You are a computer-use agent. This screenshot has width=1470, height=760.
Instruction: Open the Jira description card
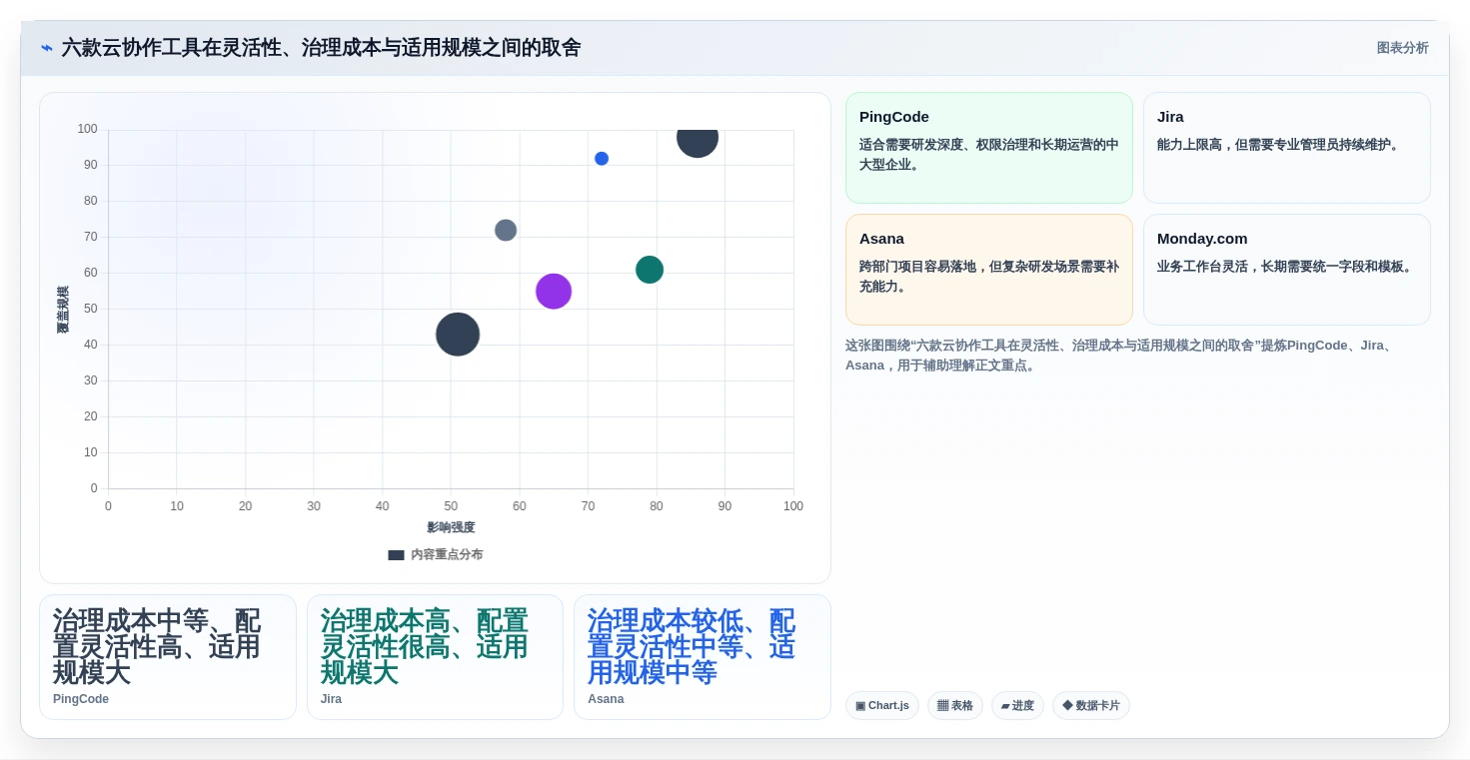[1287, 148]
